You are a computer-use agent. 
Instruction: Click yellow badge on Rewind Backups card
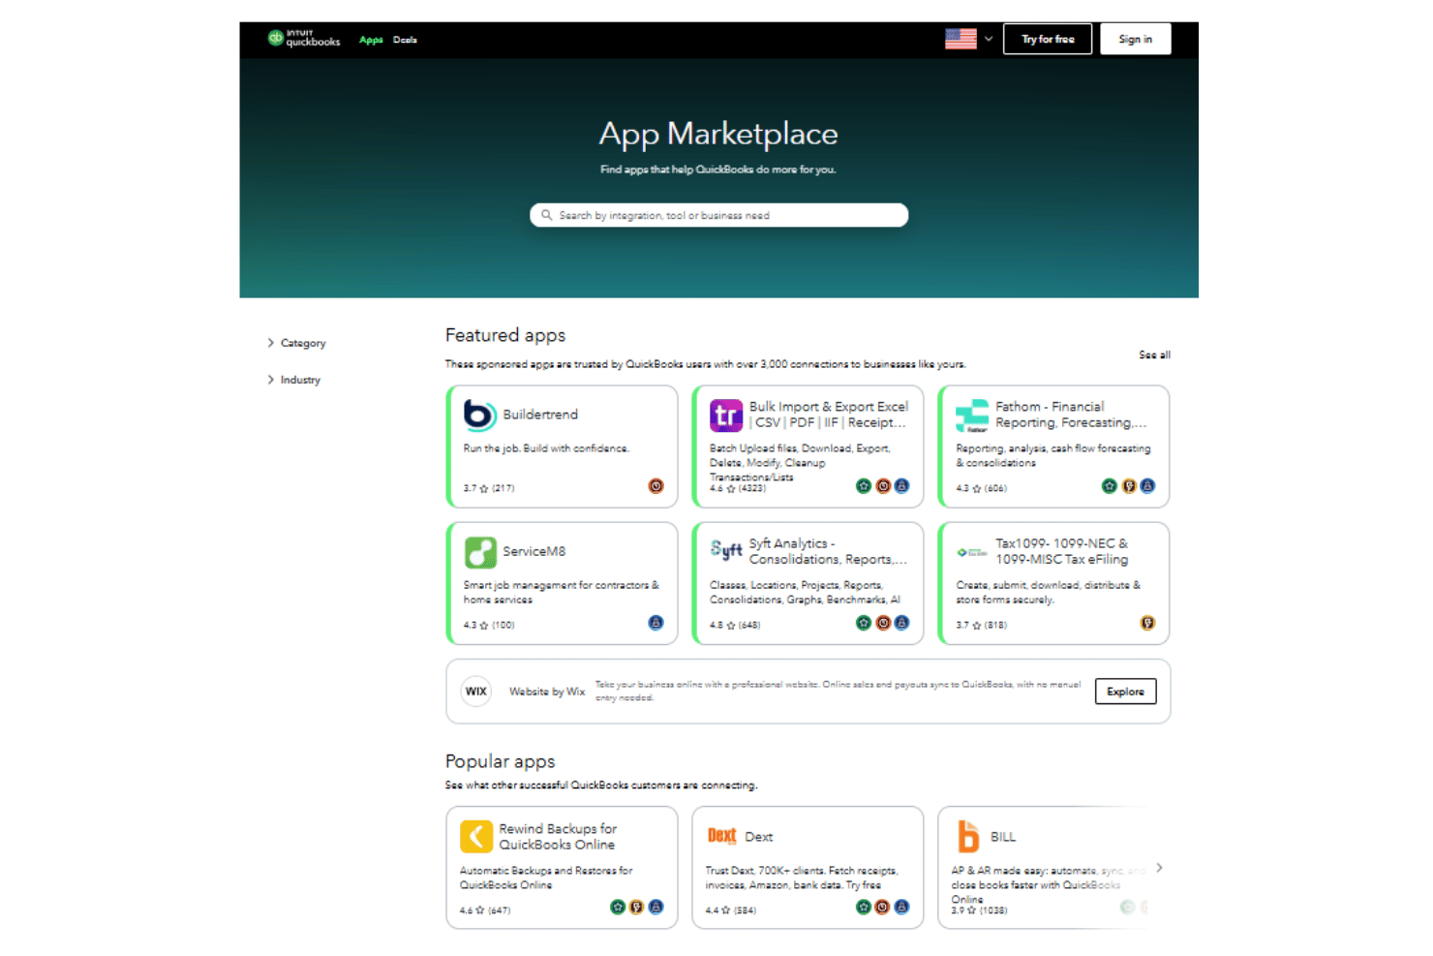[636, 908]
